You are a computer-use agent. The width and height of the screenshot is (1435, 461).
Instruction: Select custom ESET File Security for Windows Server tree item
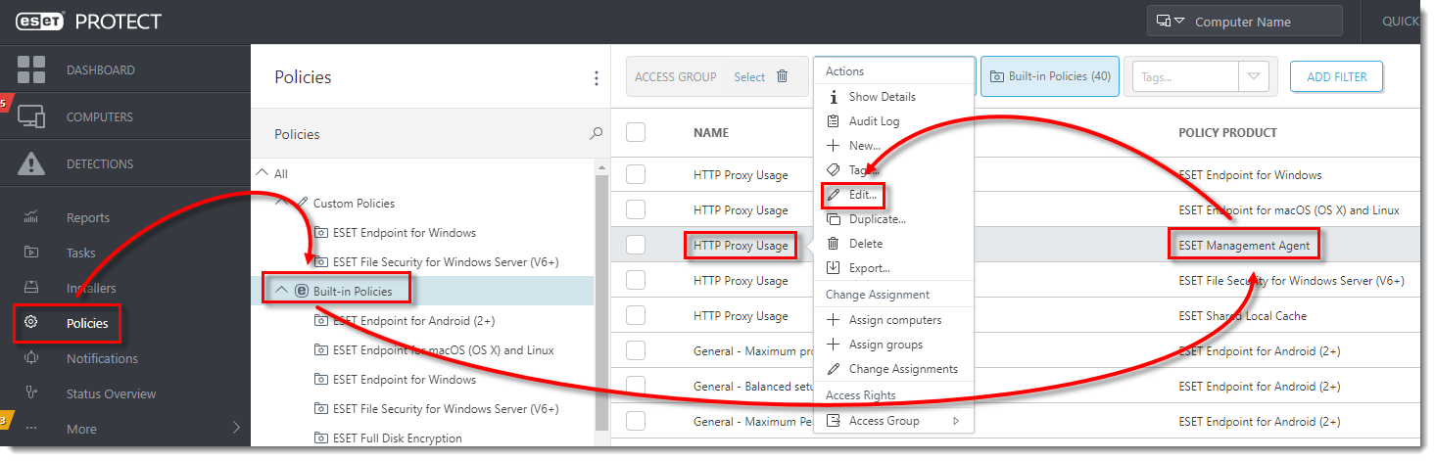(446, 261)
